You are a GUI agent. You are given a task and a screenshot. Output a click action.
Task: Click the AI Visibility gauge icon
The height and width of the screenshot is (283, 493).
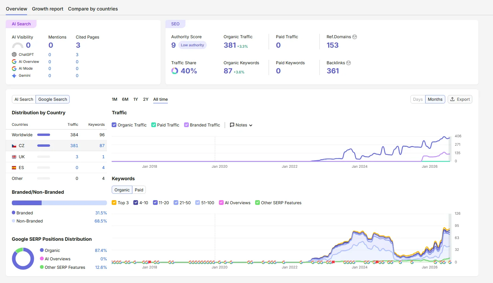point(18,45)
